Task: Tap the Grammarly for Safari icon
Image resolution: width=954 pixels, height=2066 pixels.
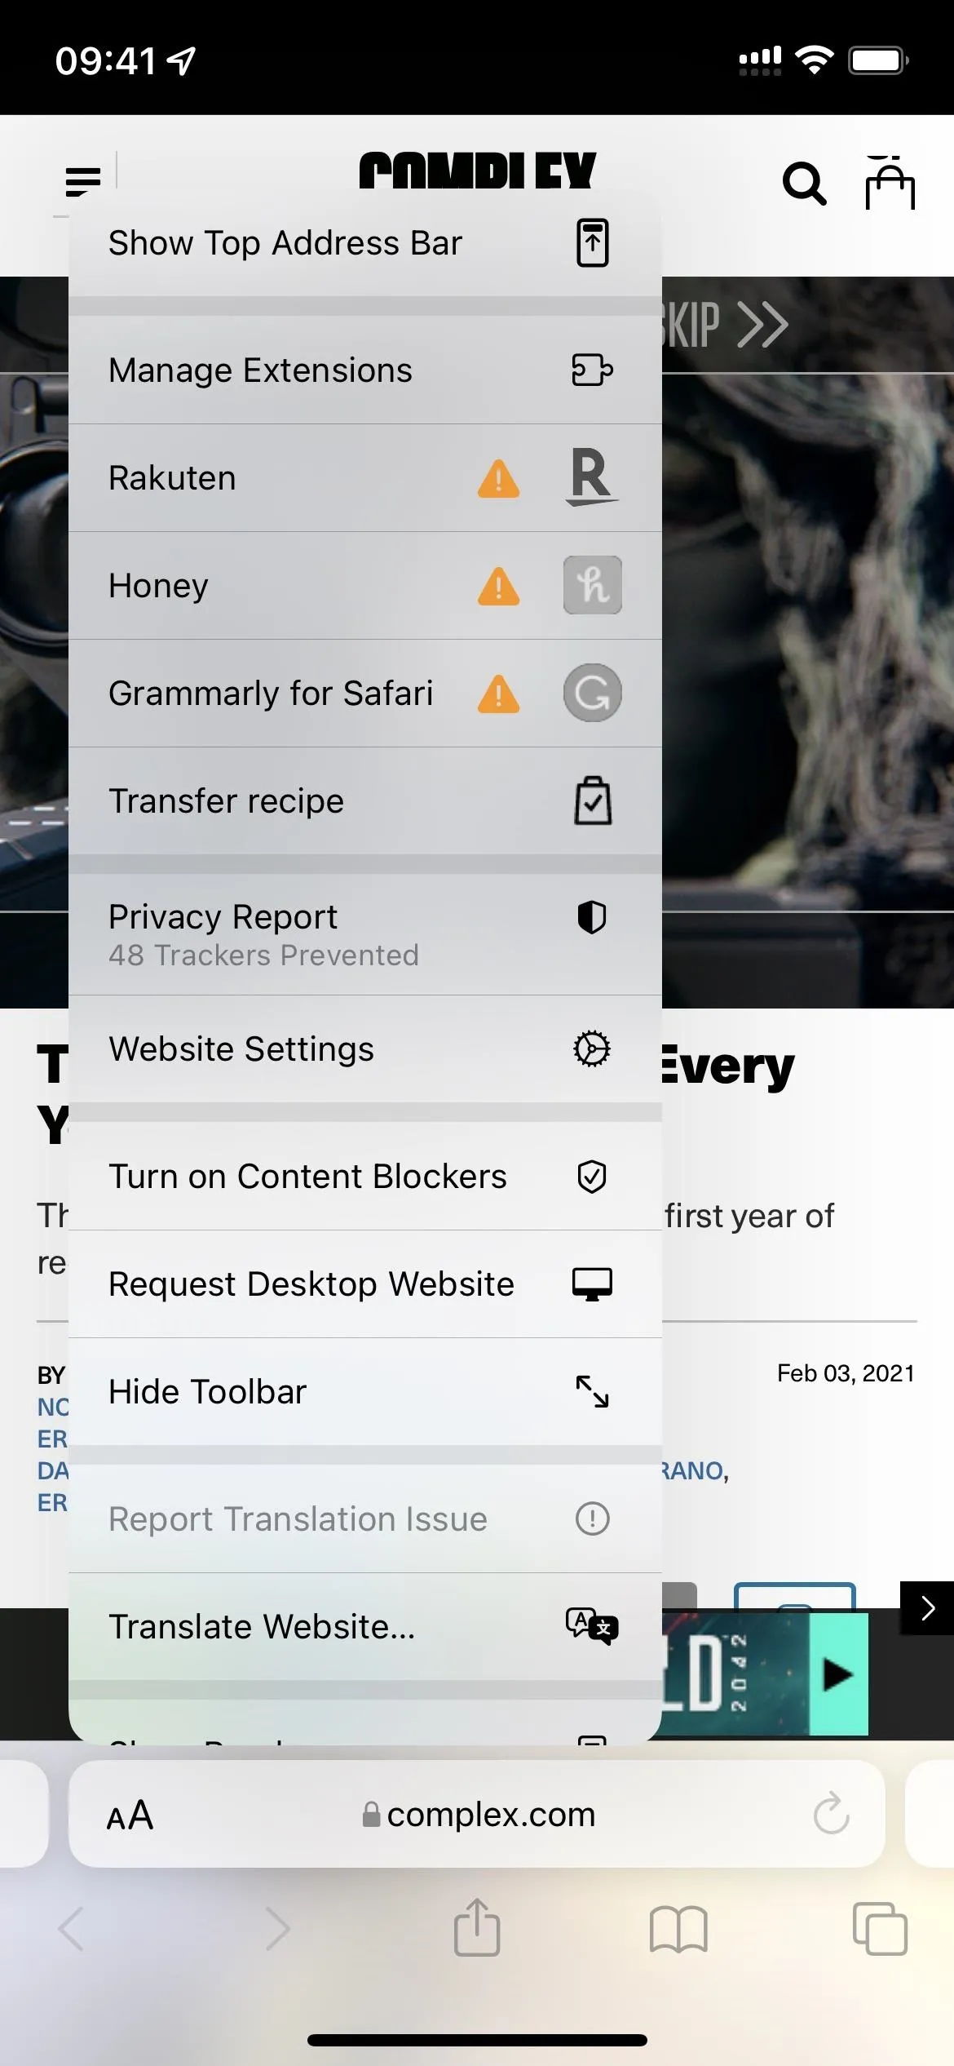Action: tap(592, 693)
